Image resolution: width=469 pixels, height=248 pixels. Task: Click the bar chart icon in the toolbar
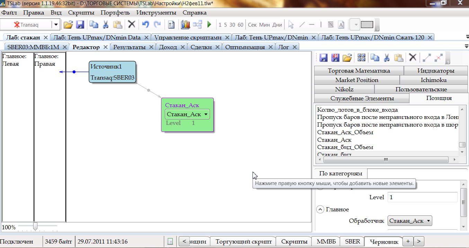pos(185,25)
